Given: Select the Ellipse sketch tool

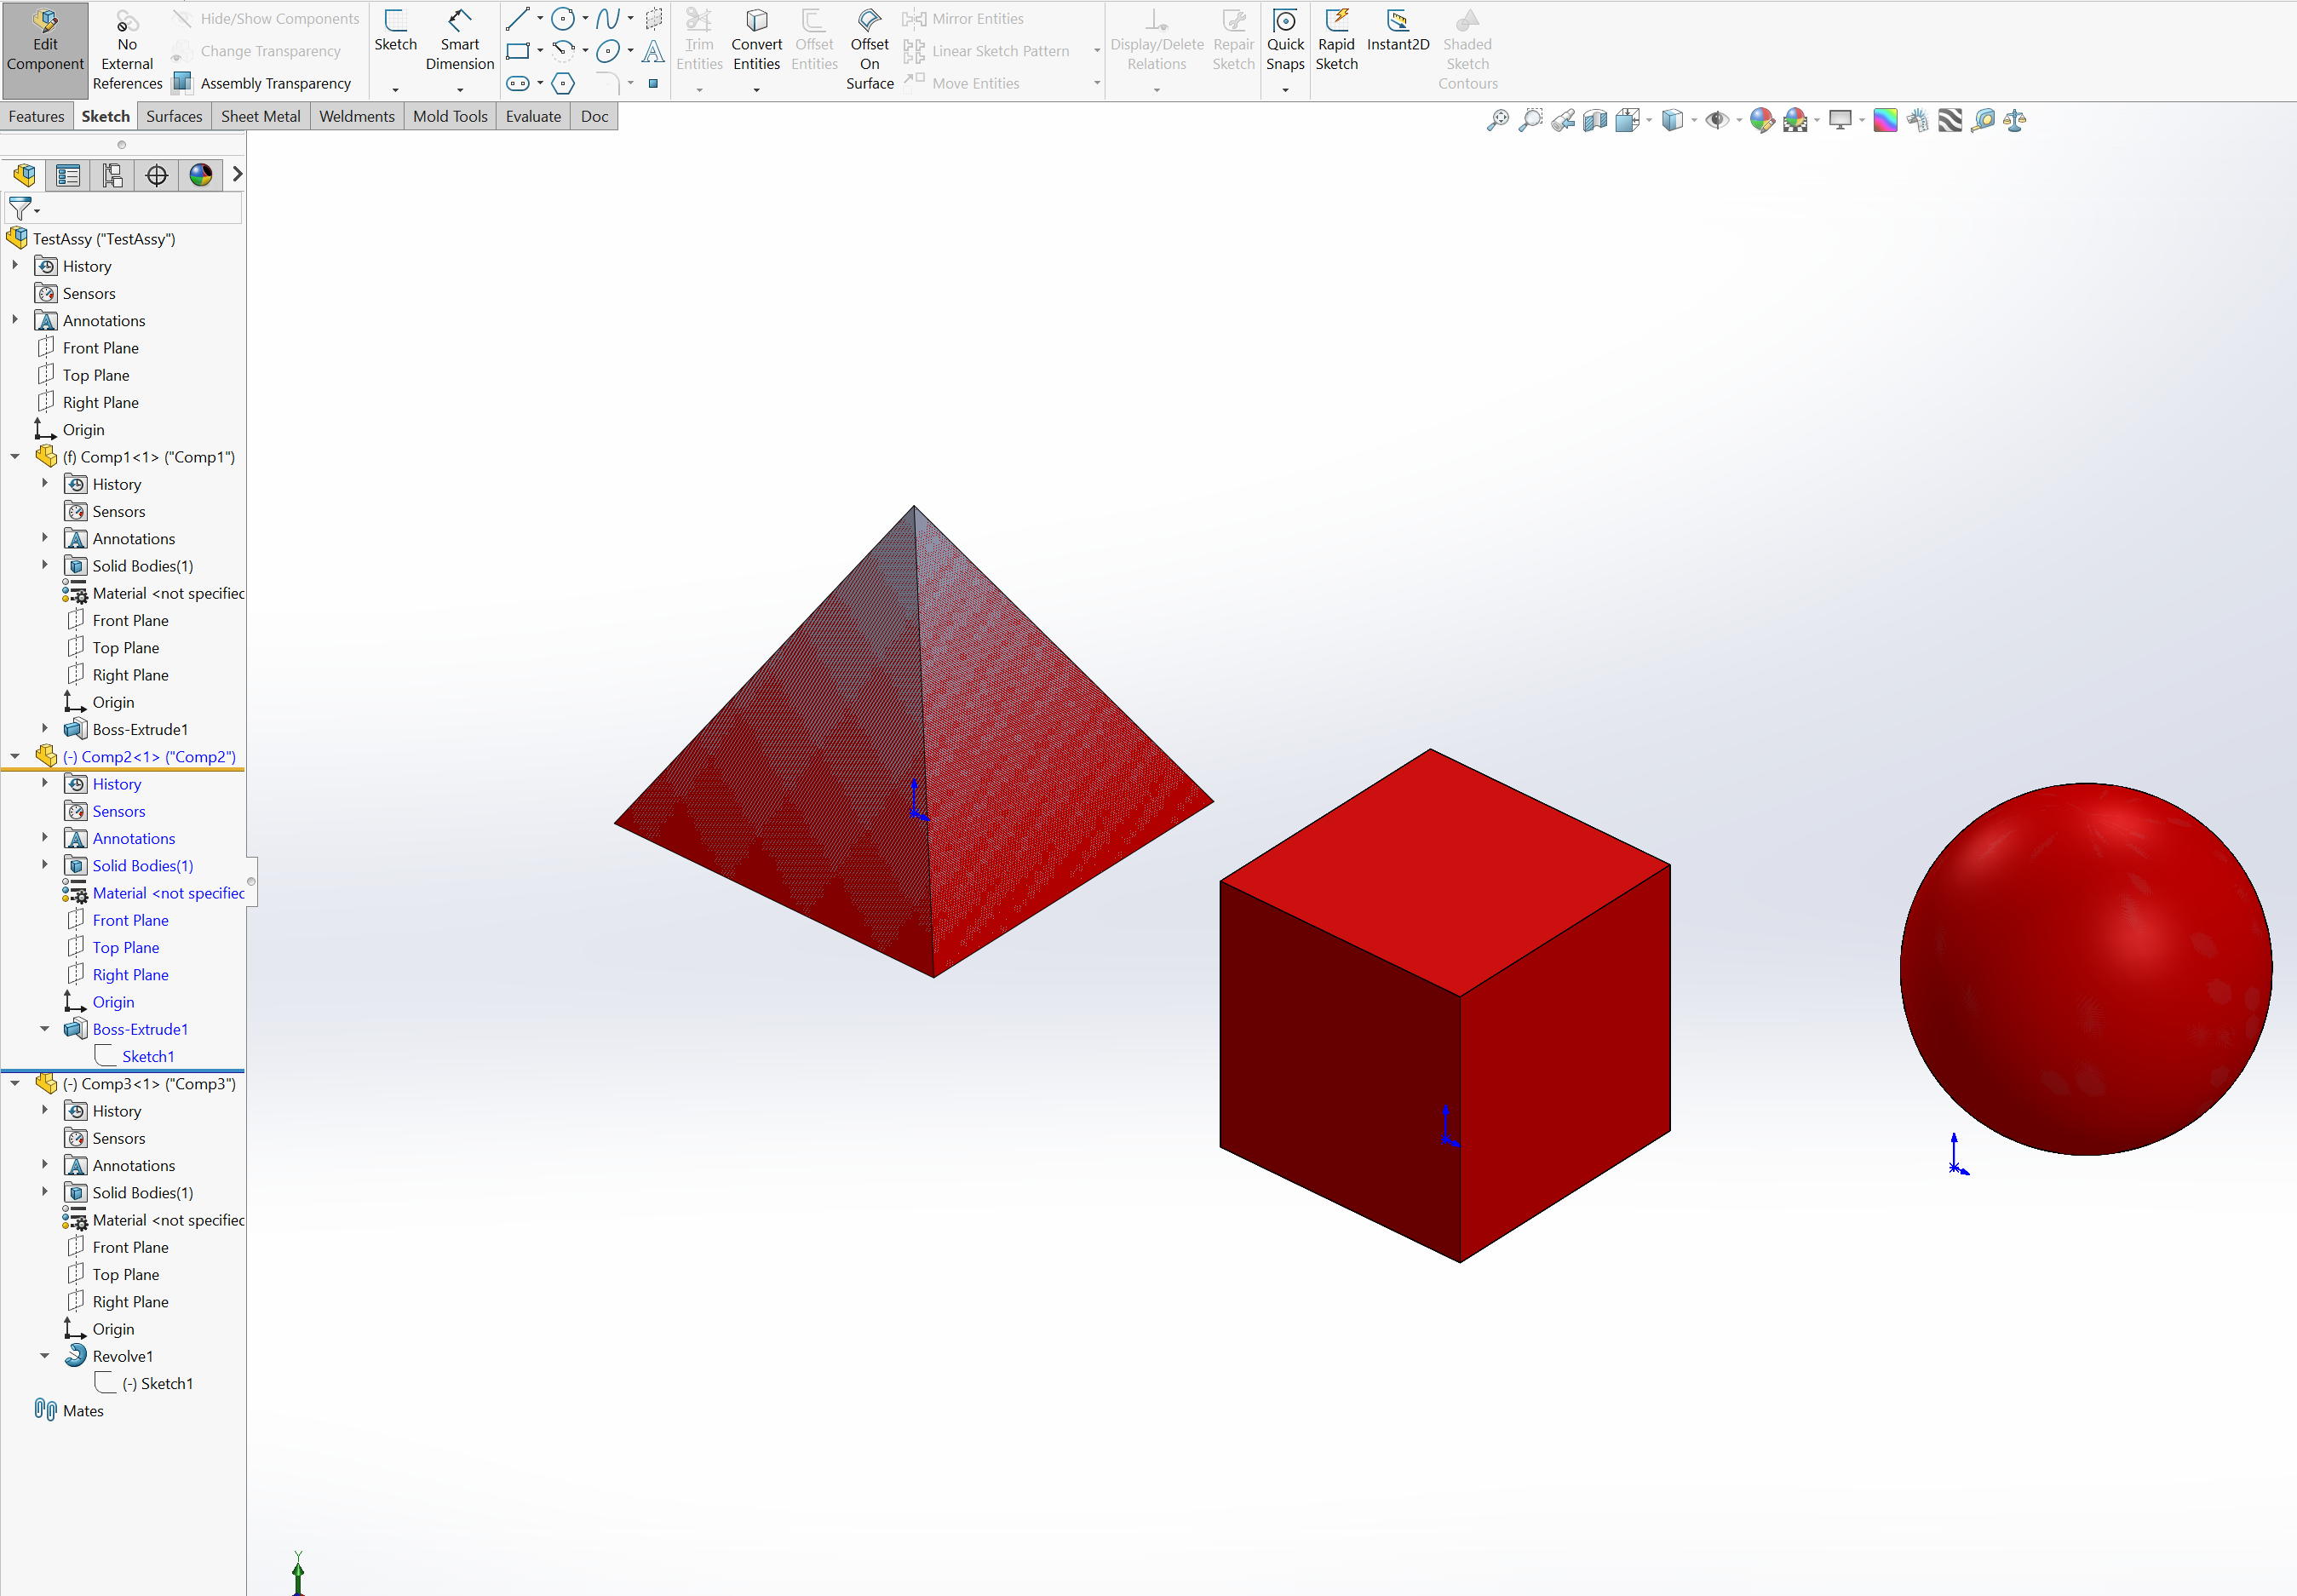Looking at the screenshot, I should pos(607,51).
